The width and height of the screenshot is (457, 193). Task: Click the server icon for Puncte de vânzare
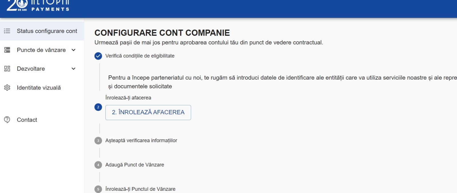point(7,50)
